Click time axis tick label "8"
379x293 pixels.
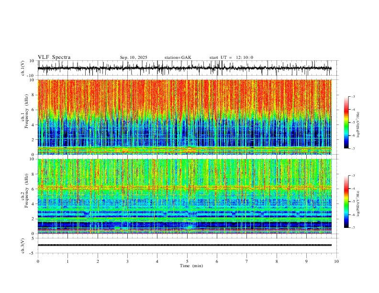(x=277, y=261)
